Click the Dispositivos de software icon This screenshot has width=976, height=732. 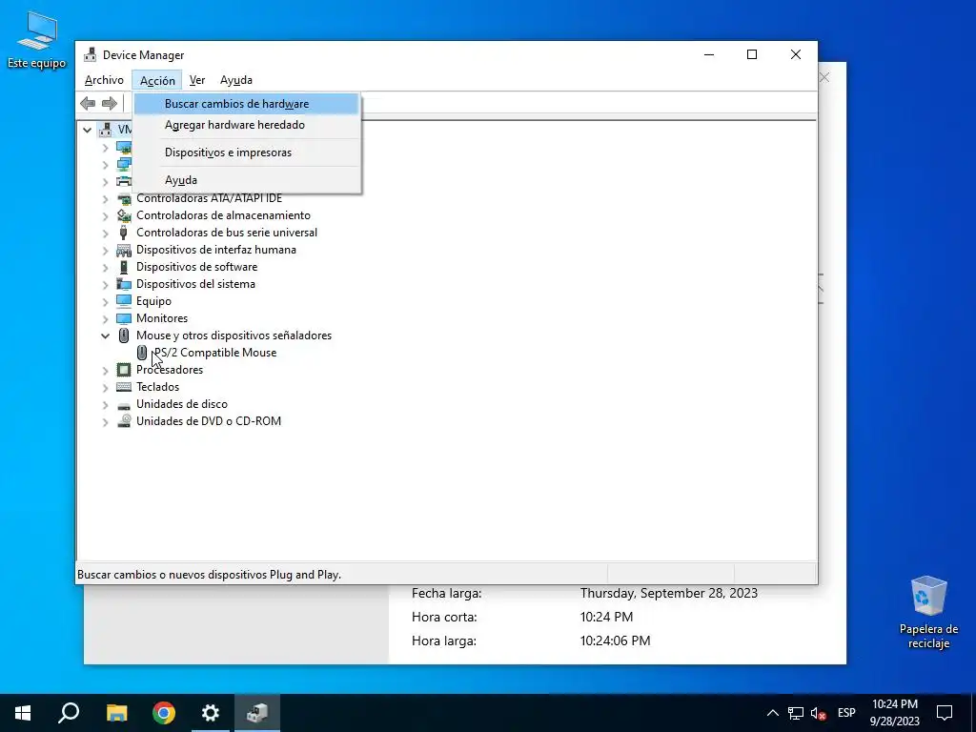124,267
